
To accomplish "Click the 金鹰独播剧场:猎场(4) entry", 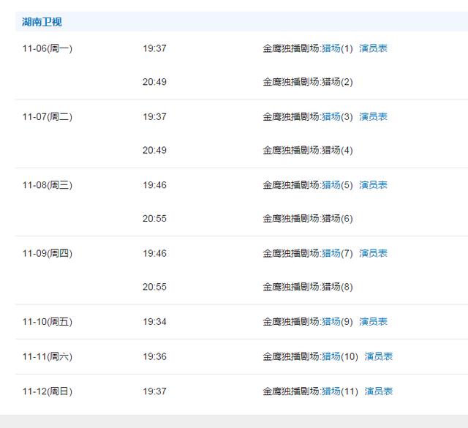I will click(308, 150).
